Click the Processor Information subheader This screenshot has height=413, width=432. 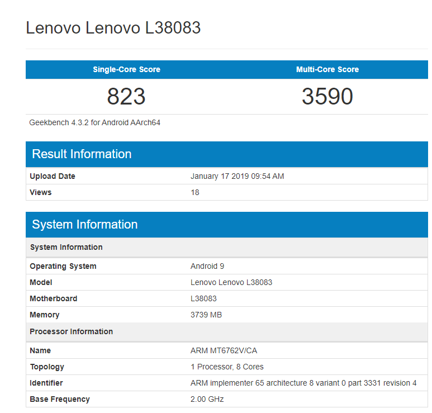coord(227,331)
